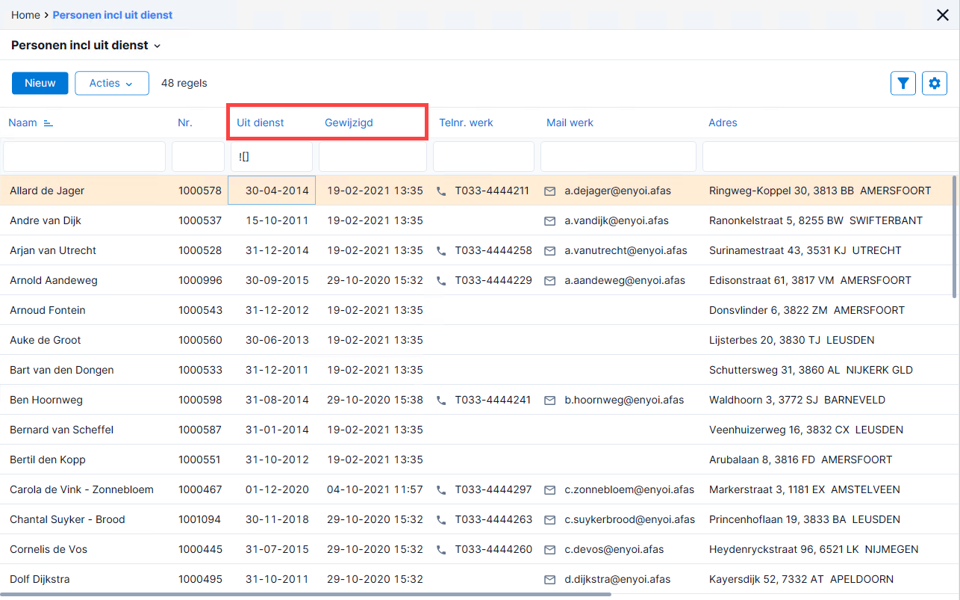Click mail icon for a.vandijk@enyoi.afas

[x=550, y=221]
